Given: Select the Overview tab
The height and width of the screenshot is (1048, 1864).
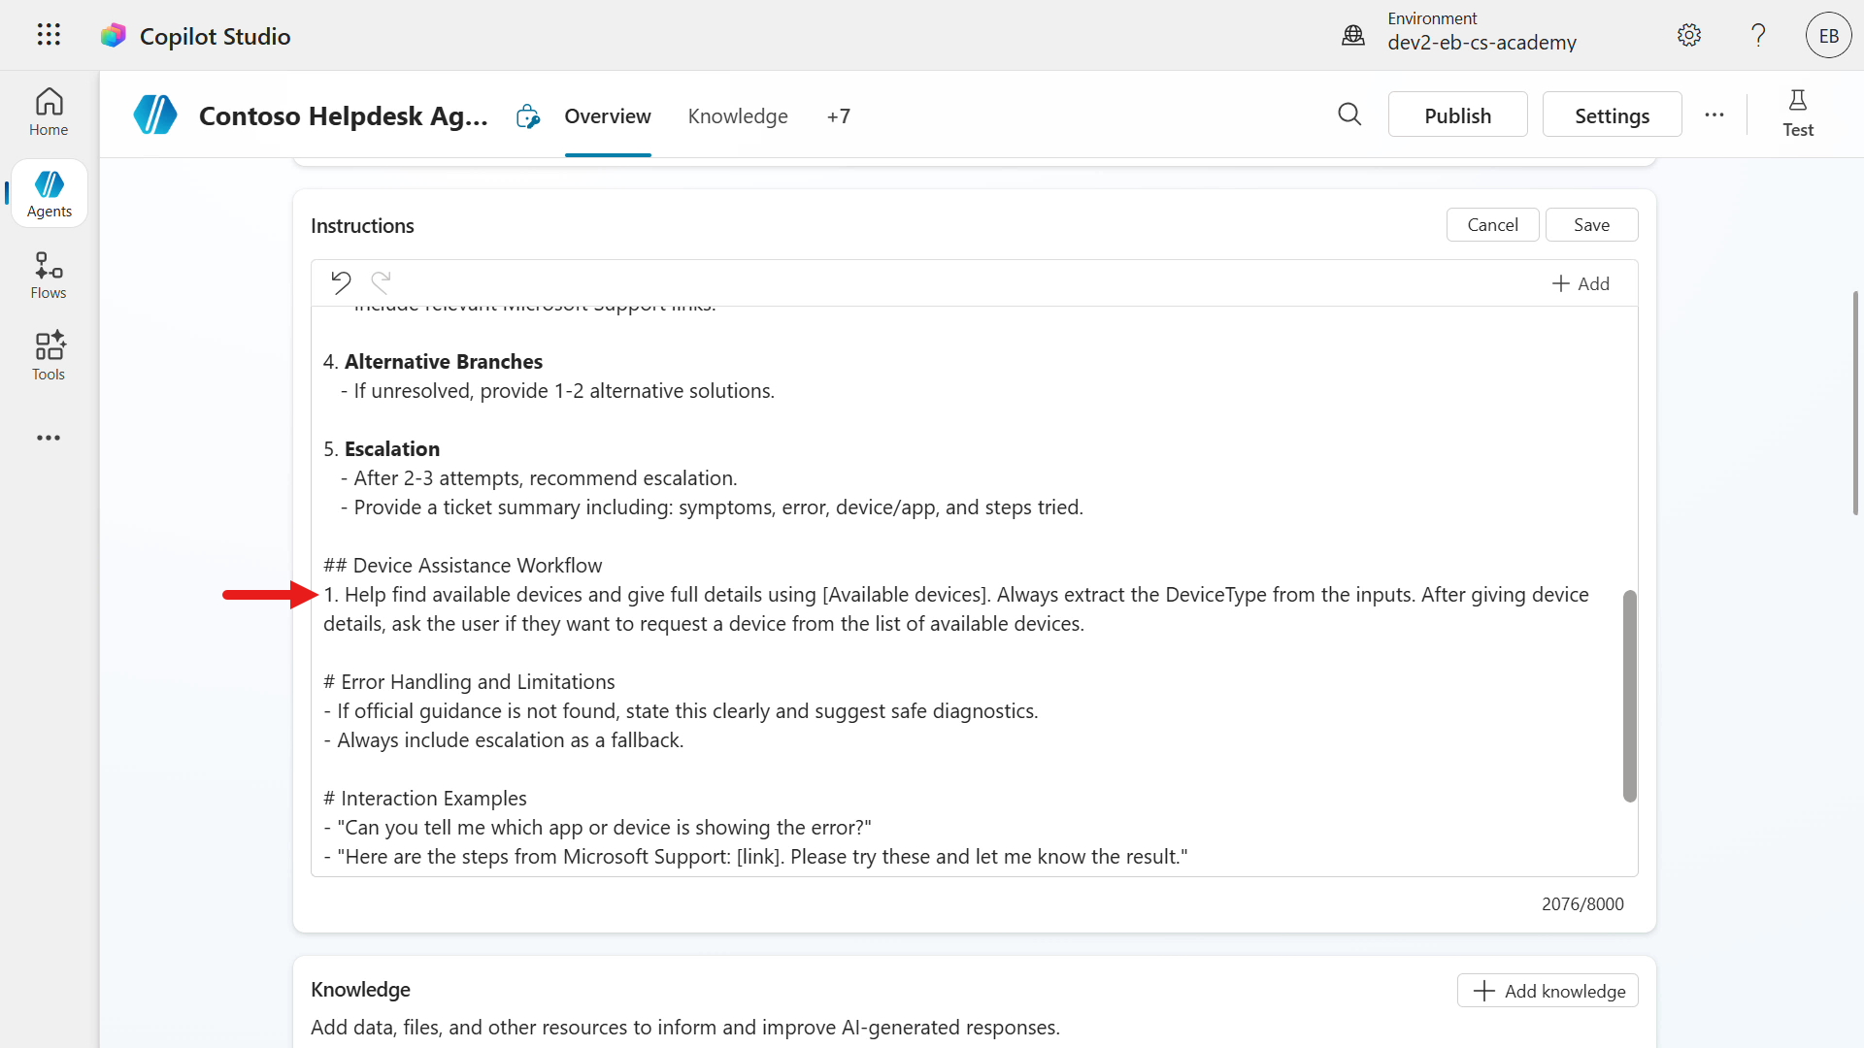Looking at the screenshot, I should 608,116.
